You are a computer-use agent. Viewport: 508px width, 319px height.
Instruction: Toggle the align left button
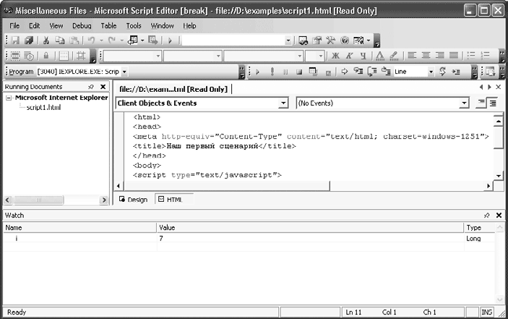point(411,56)
